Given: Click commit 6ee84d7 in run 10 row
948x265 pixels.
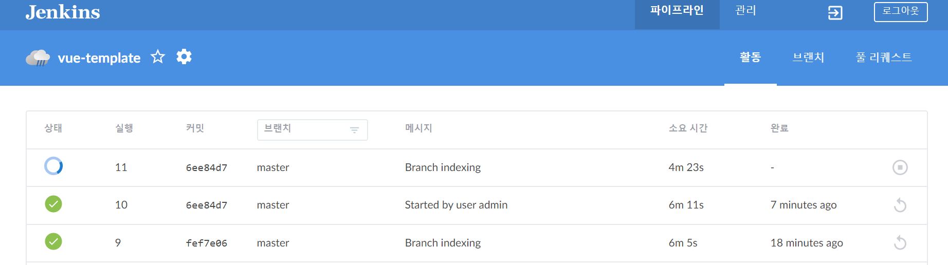Looking at the screenshot, I should (x=207, y=205).
